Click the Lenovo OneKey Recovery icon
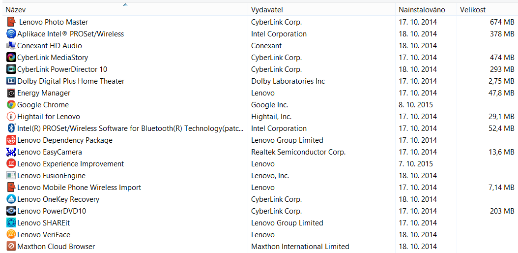The image size is (518, 253). tap(11, 199)
